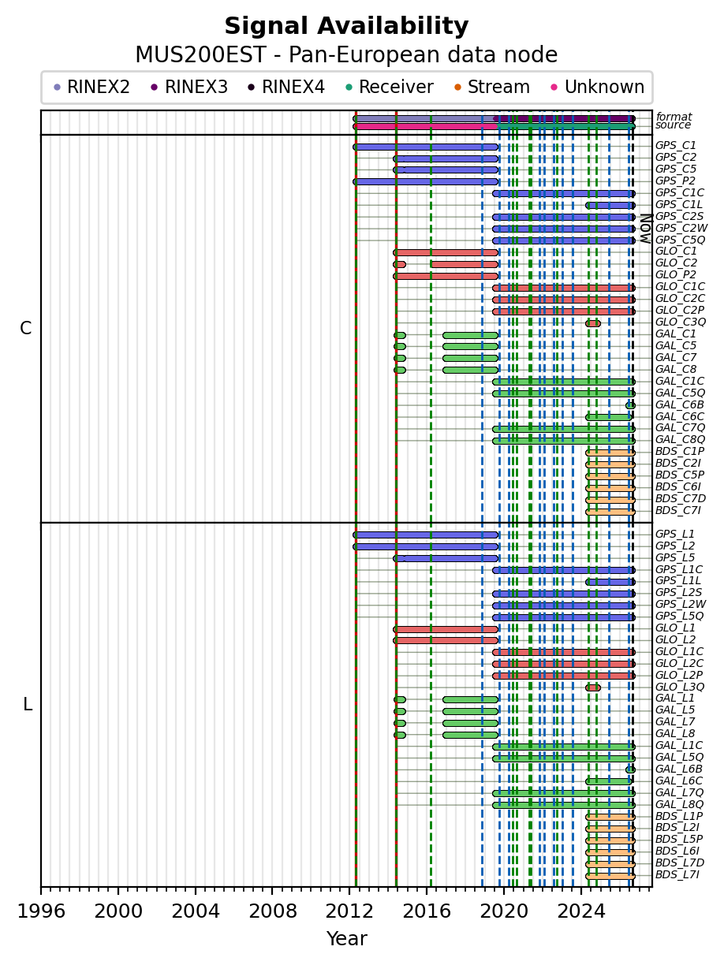Click the 2000 axis tick label

point(118,911)
